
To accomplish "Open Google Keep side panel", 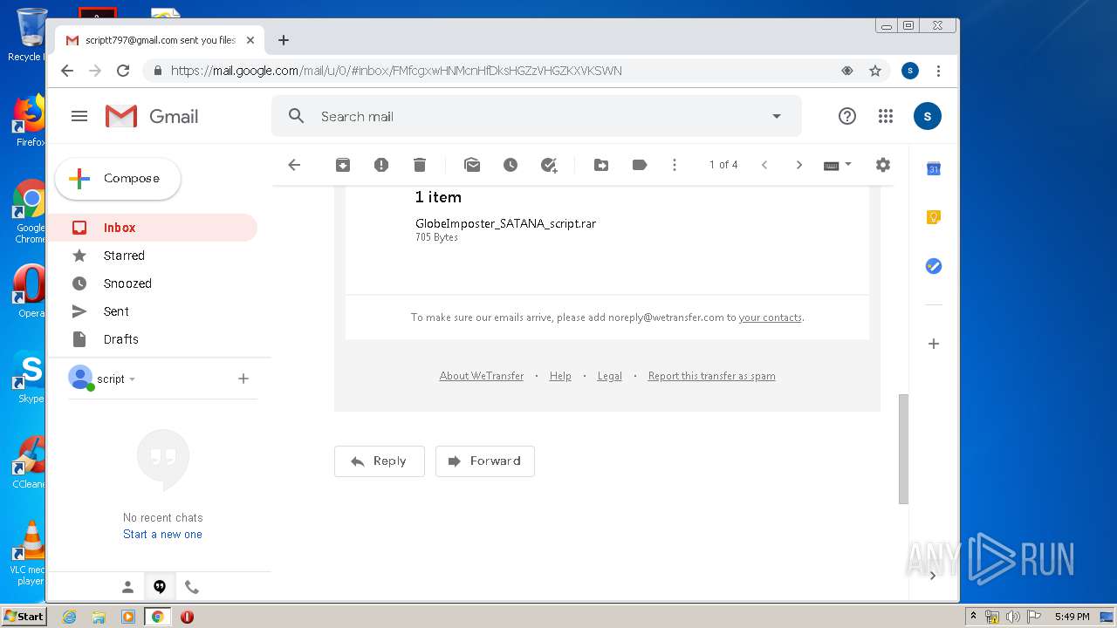I will tap(934, 217).
